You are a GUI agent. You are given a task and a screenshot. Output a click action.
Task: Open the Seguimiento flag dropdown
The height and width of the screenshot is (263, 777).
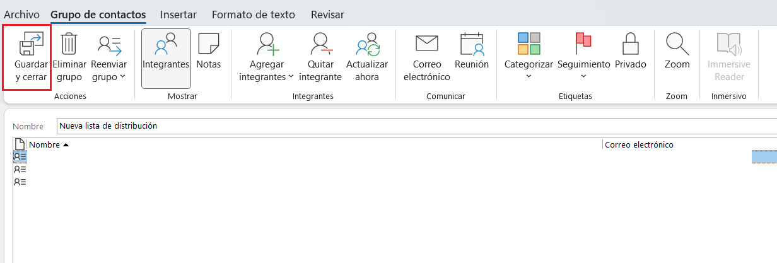pos(583,69)
